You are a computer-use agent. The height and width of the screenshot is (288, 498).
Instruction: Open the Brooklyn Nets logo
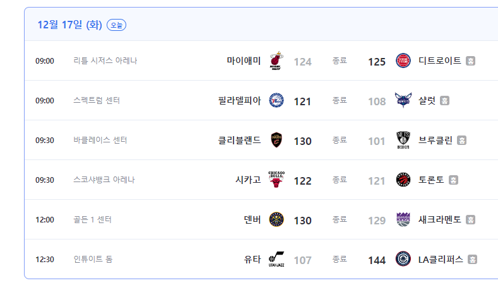[x=403, y=140]
